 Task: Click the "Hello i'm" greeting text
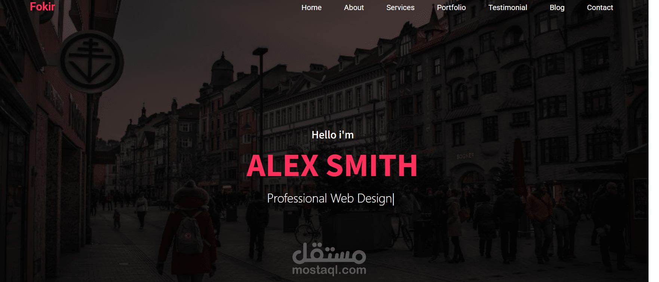[332, 135]
